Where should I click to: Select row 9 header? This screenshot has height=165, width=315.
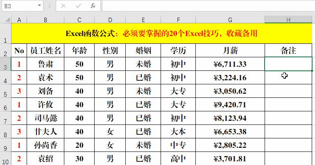[5, 145]
